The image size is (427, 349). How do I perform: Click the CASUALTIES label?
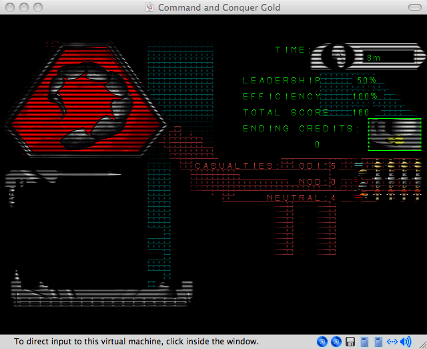pyautogui.click(x=237, y=166)
